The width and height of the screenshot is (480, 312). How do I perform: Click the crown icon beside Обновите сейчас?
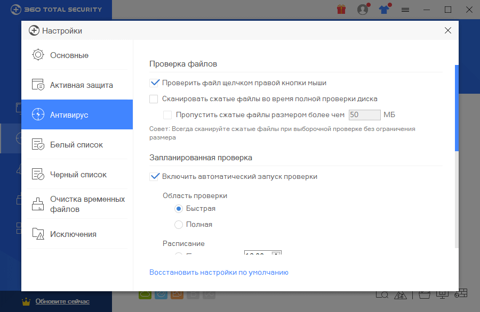tap(26, 301)
